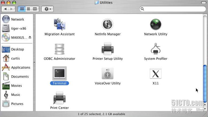Switch to icon view
Viewport: 208px width, 117px height.
click(x=22, y=9)
